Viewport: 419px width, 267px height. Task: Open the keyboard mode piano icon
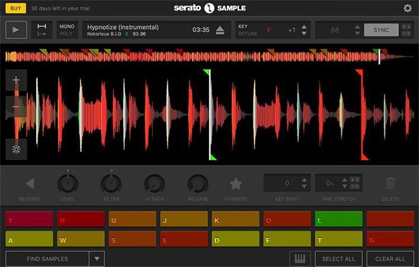300,259
